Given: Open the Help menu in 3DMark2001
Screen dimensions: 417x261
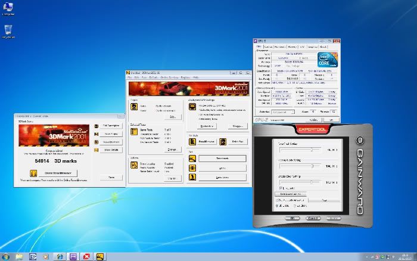Looking at the screenshot, I should 196,77.
